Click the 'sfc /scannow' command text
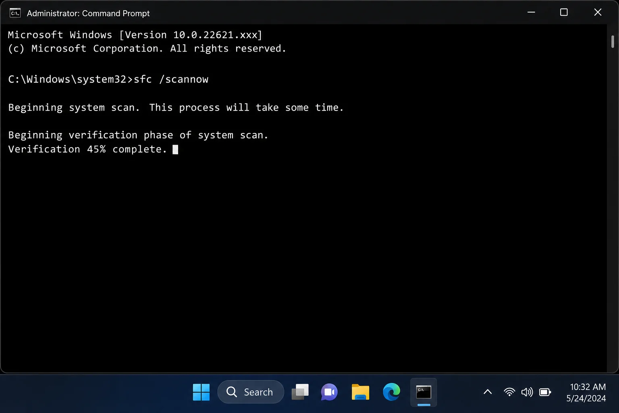The image size is (619, 413). click(x=171, y=79)
